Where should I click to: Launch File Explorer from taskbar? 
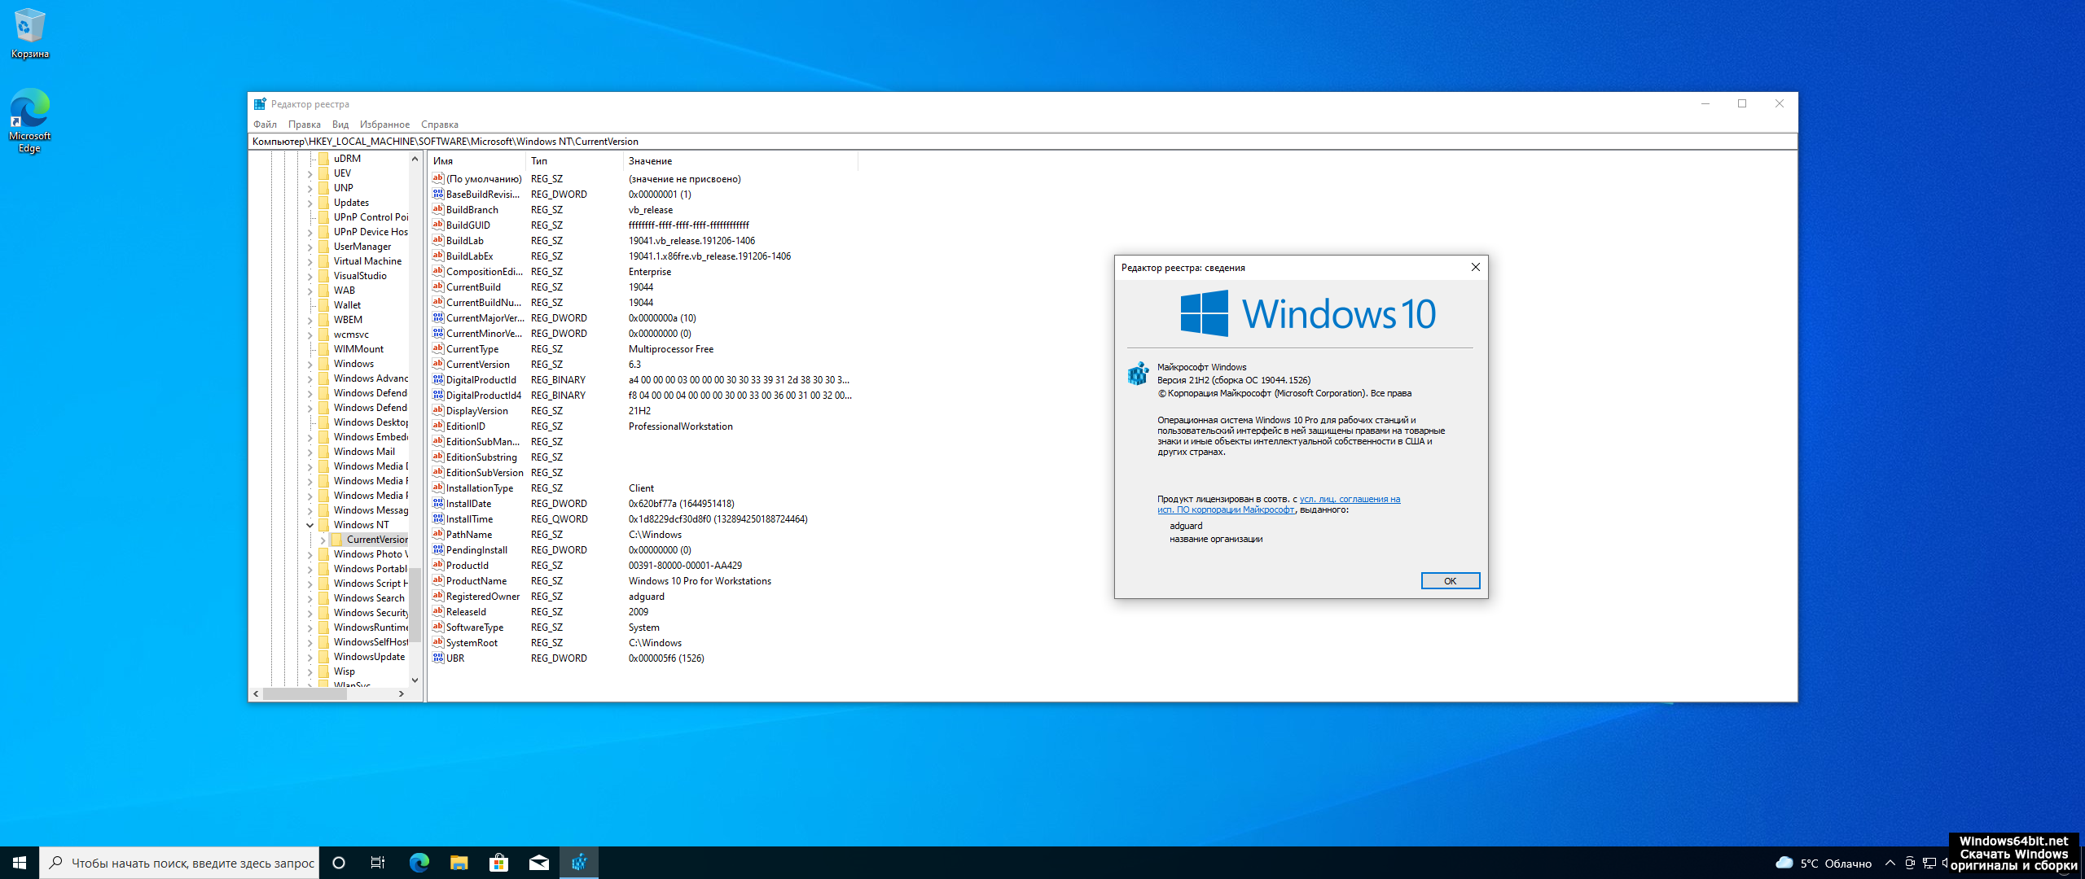pos(459,863)
